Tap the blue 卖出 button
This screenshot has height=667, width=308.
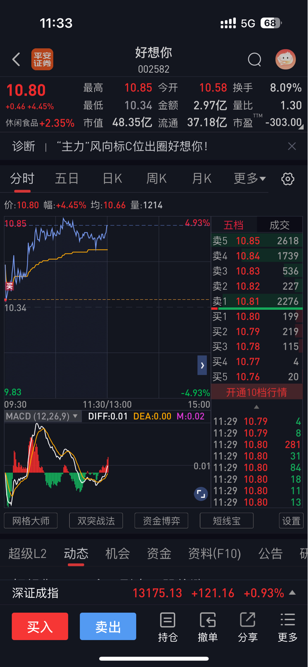tap(108, 627)
